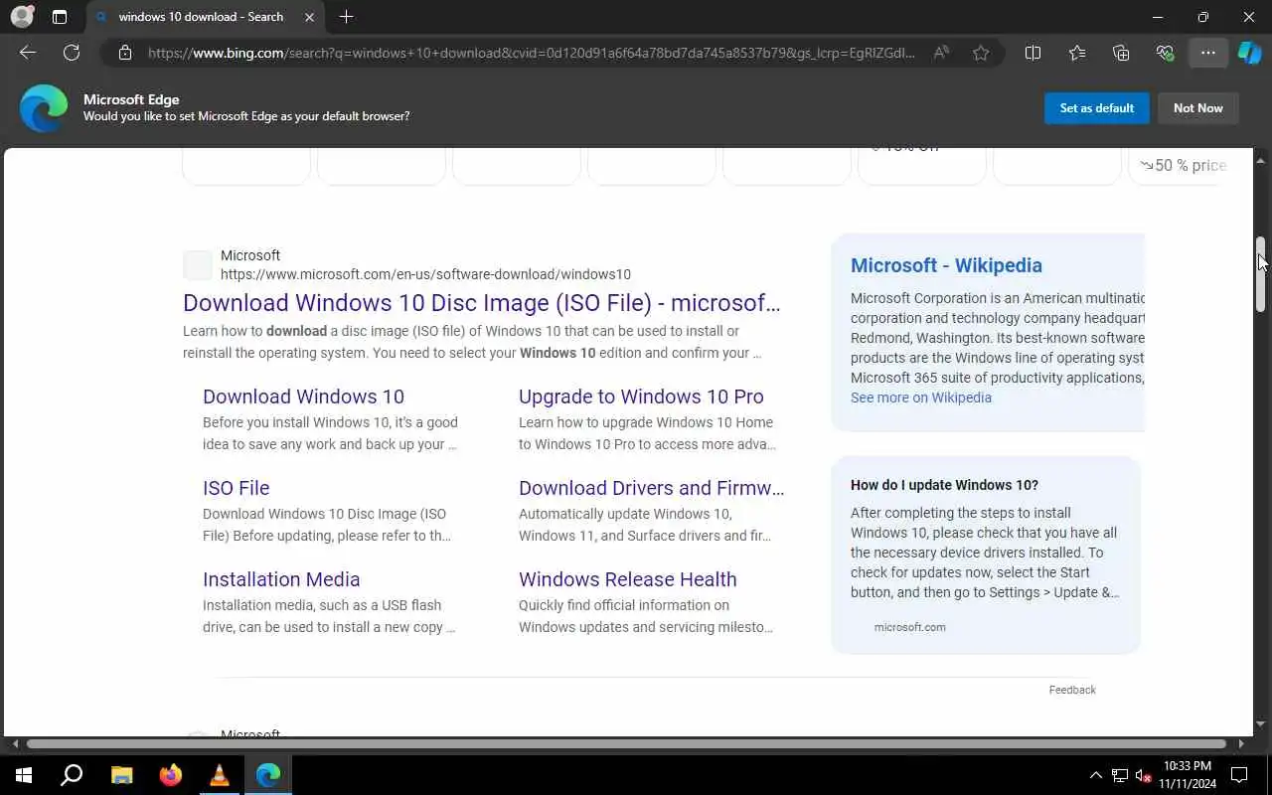This screenshot has height=795, width=1272.
Task: Open Settings and more ellipsis menu
Action: click(x=1208, y=53)
